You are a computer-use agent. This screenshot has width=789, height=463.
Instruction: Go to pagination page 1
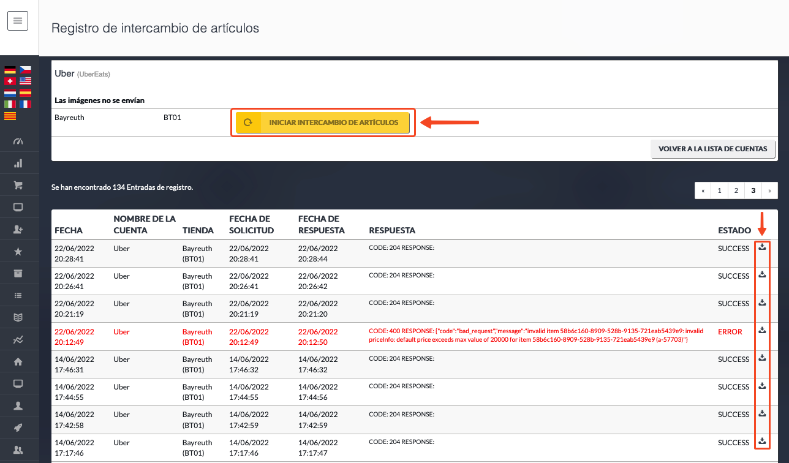pyautogui.click(x=720, y=190)
